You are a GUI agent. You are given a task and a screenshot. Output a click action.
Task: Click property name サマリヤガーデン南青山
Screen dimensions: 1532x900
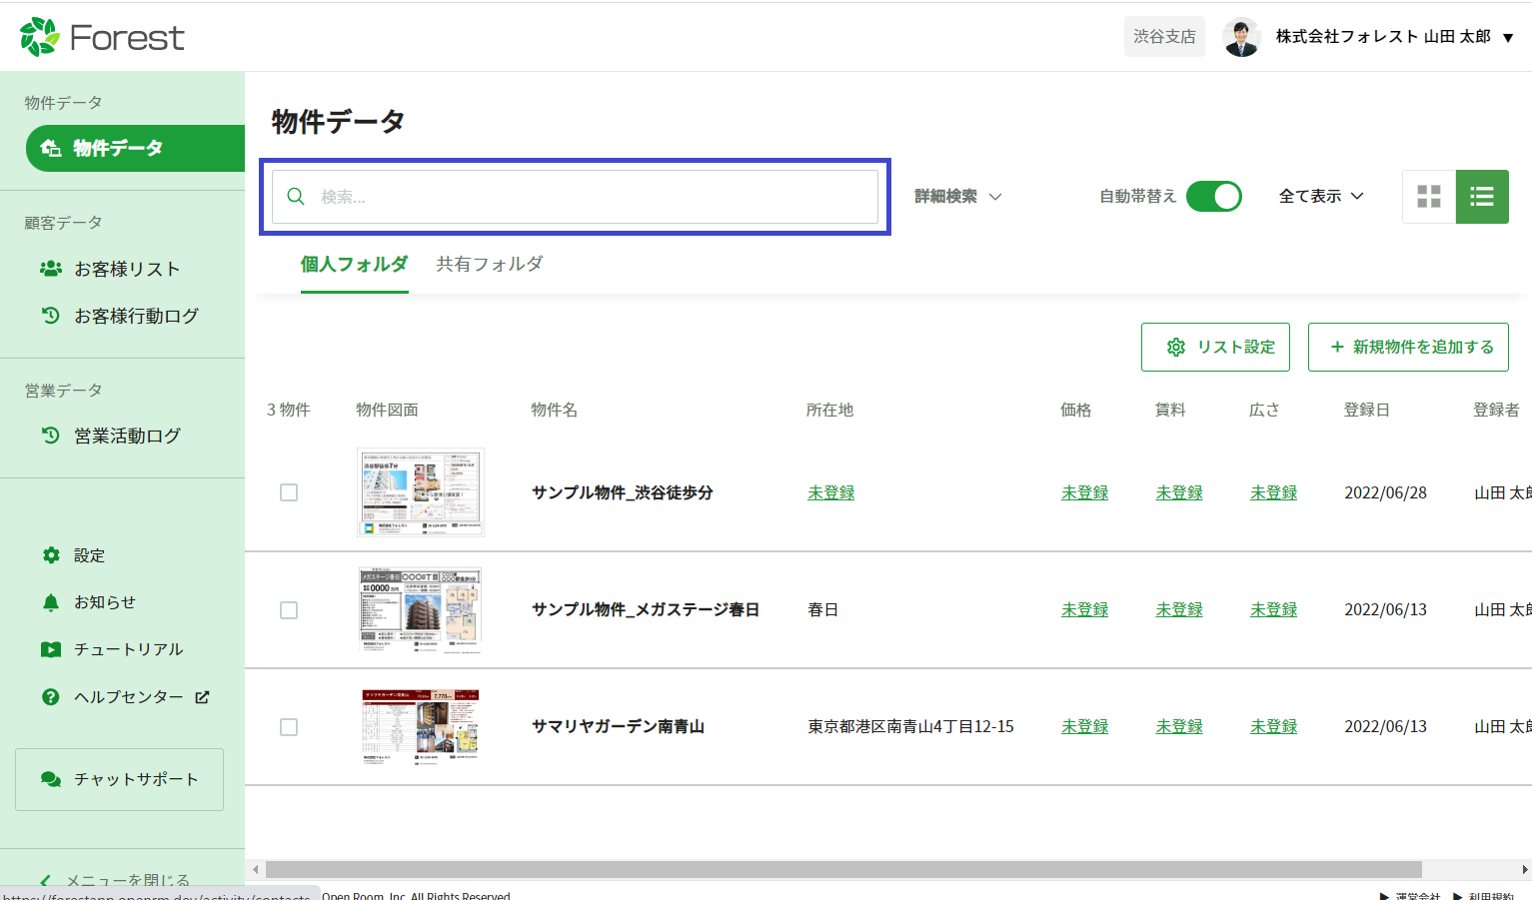[x=619, y=726]
